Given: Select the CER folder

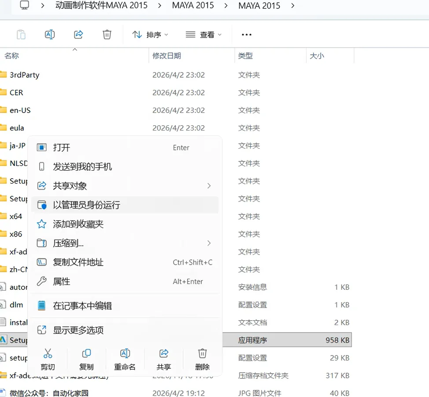Looking at the screenshot, I should [x=16, y=93].
